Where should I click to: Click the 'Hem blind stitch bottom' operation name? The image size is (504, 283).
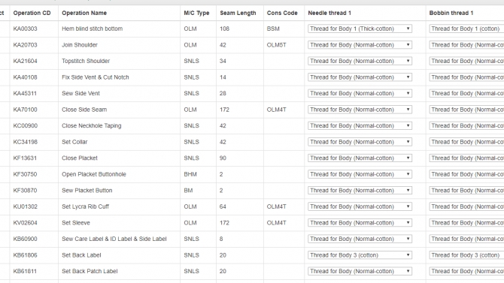click(x=93, y=29)
